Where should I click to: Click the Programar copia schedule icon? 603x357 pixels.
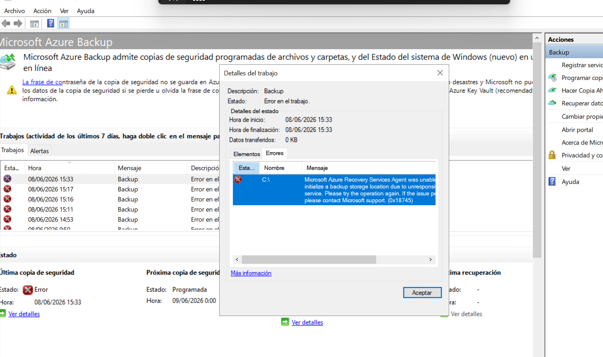(552, 77)
